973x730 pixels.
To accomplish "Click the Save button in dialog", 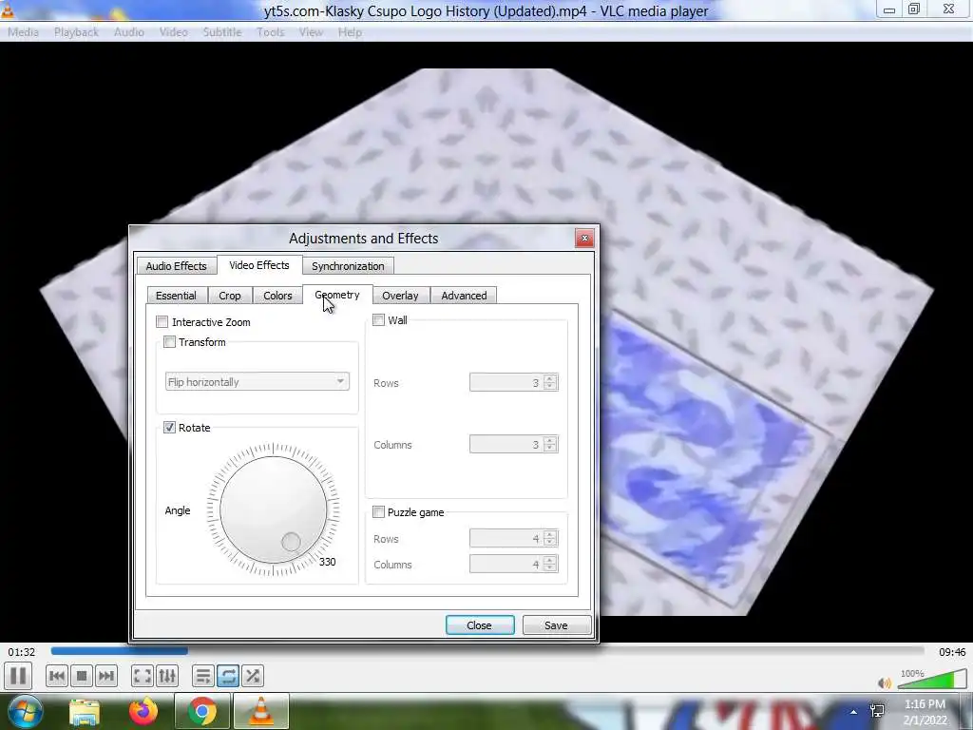I will (556, 625).
